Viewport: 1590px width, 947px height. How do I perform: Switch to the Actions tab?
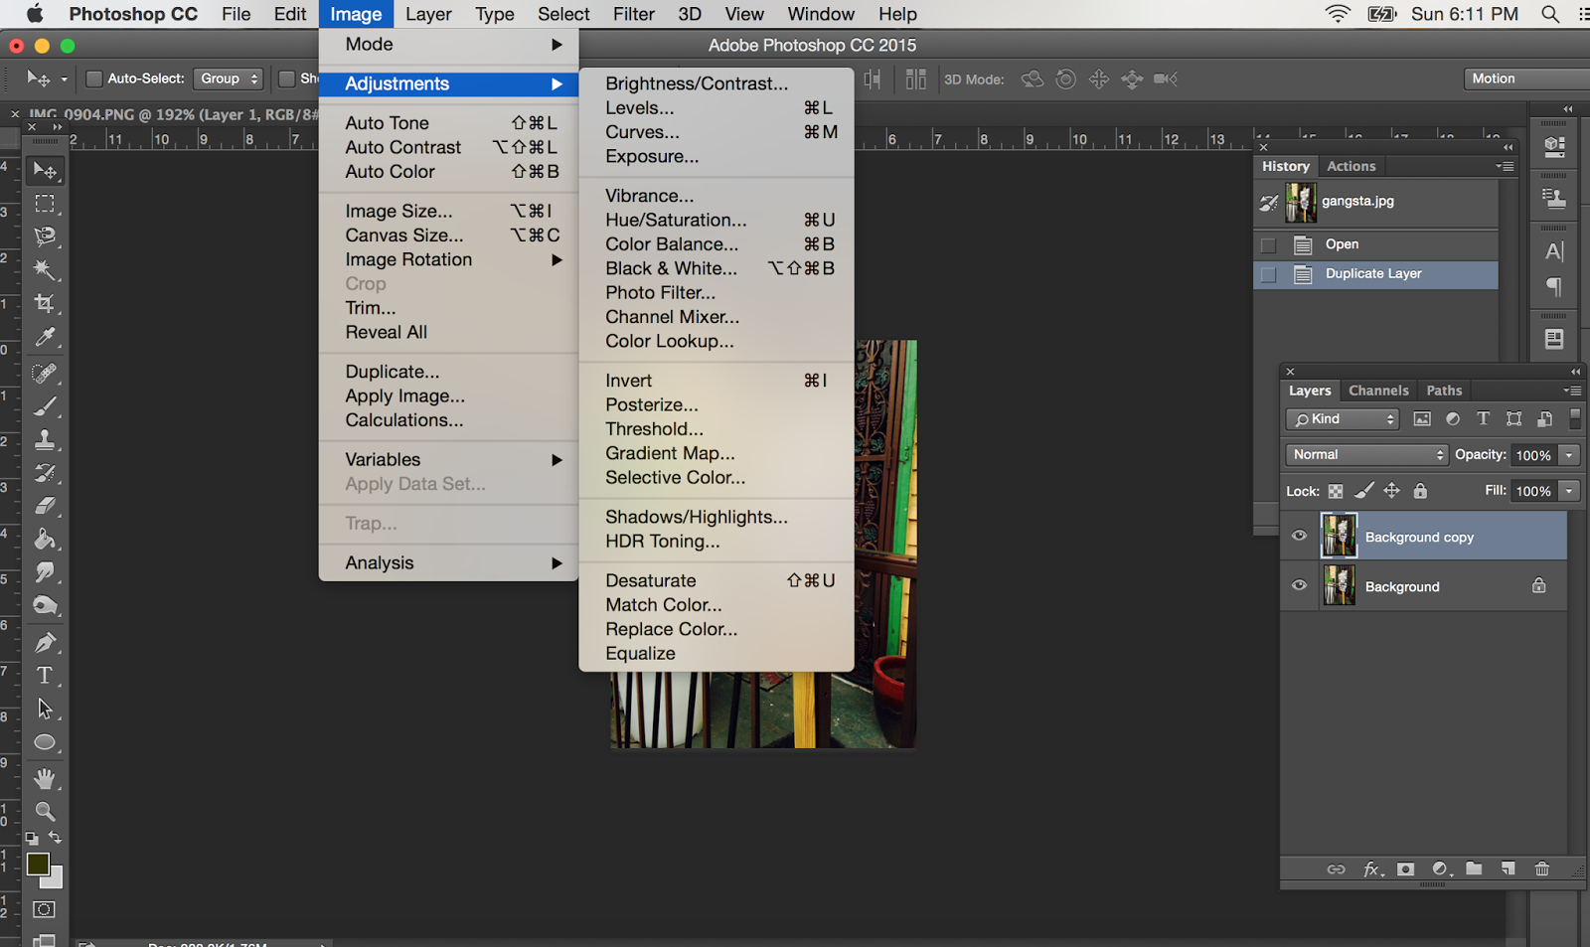pos(1351,166)
